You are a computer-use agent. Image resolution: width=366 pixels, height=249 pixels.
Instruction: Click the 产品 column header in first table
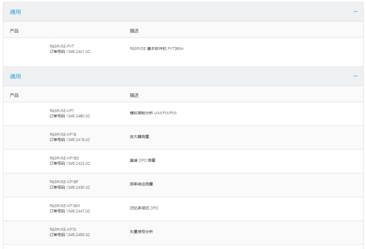click(14, 31)
